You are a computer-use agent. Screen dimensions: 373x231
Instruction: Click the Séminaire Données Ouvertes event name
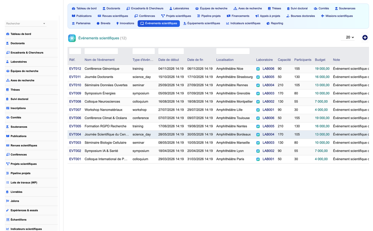106,85
